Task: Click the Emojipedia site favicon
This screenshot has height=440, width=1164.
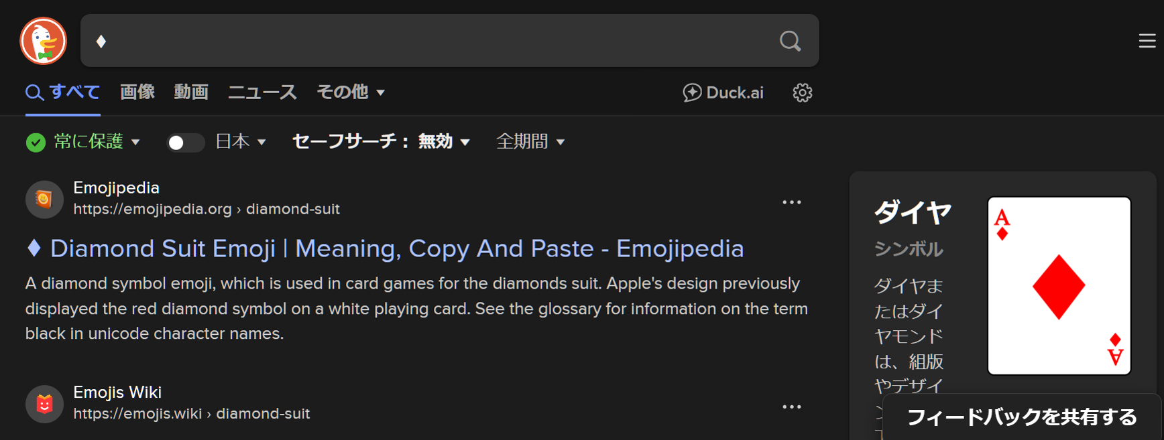Action: point(44,199)
